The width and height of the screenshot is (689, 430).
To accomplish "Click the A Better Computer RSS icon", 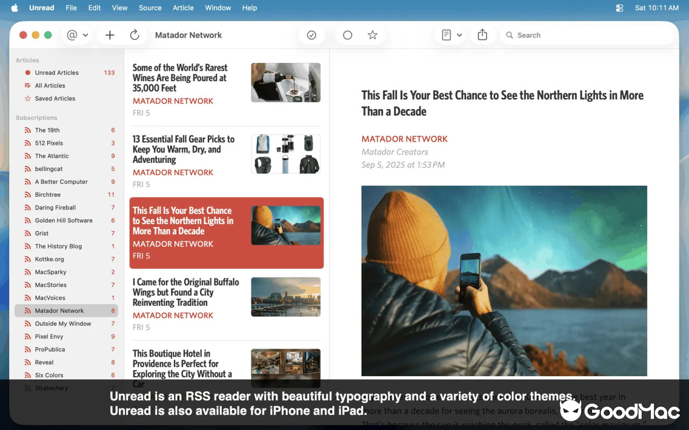I will 27,182.
